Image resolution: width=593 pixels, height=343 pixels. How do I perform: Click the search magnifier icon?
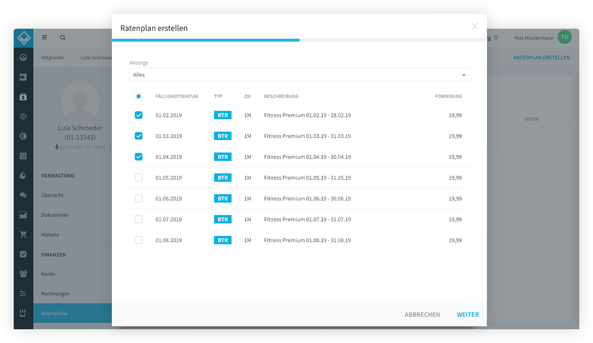[x=63, y=37]
